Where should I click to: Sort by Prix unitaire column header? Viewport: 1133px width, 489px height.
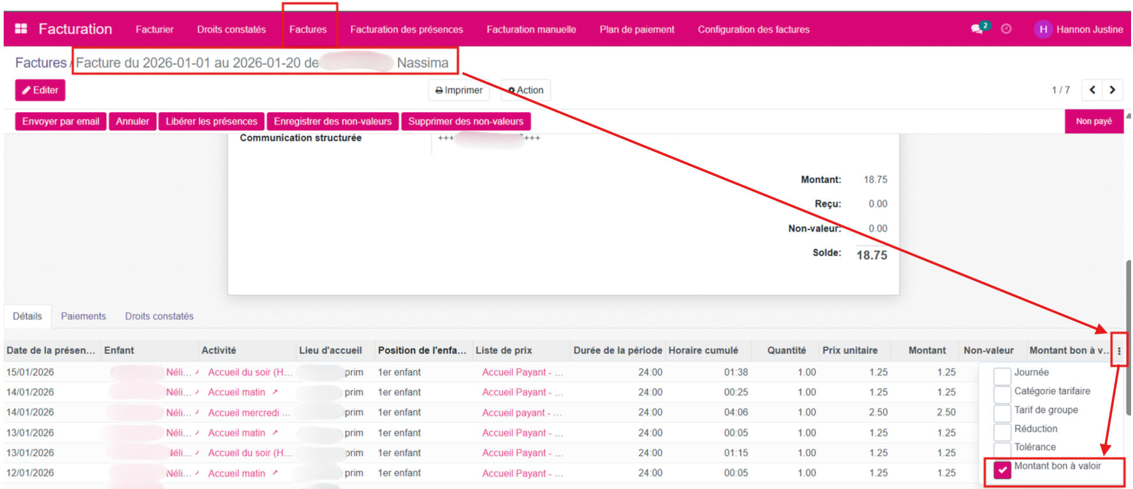point(849,351)
